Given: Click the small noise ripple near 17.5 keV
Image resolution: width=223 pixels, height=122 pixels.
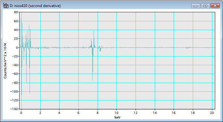Looking at the screenshot, I should point(188,48).
